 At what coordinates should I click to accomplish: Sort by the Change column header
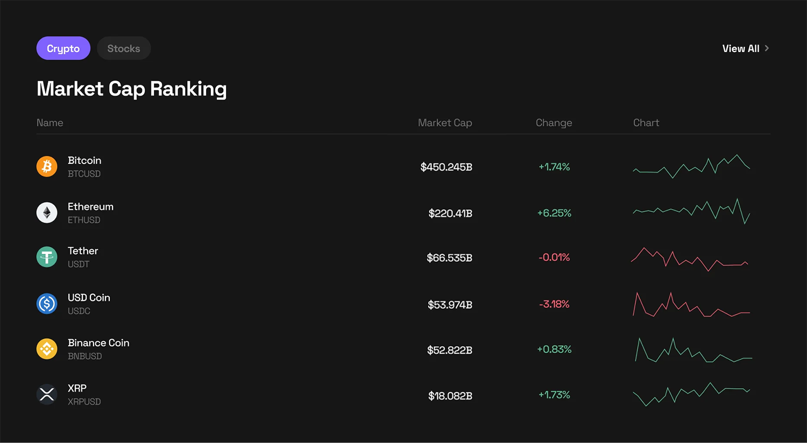click(x=554, y=123)
